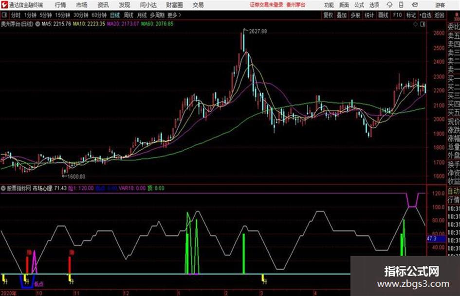Click the 叠加 overlay toolbar button
Image resolution: width=460 pixels, height=296 pixels.
tap(342, 15)
